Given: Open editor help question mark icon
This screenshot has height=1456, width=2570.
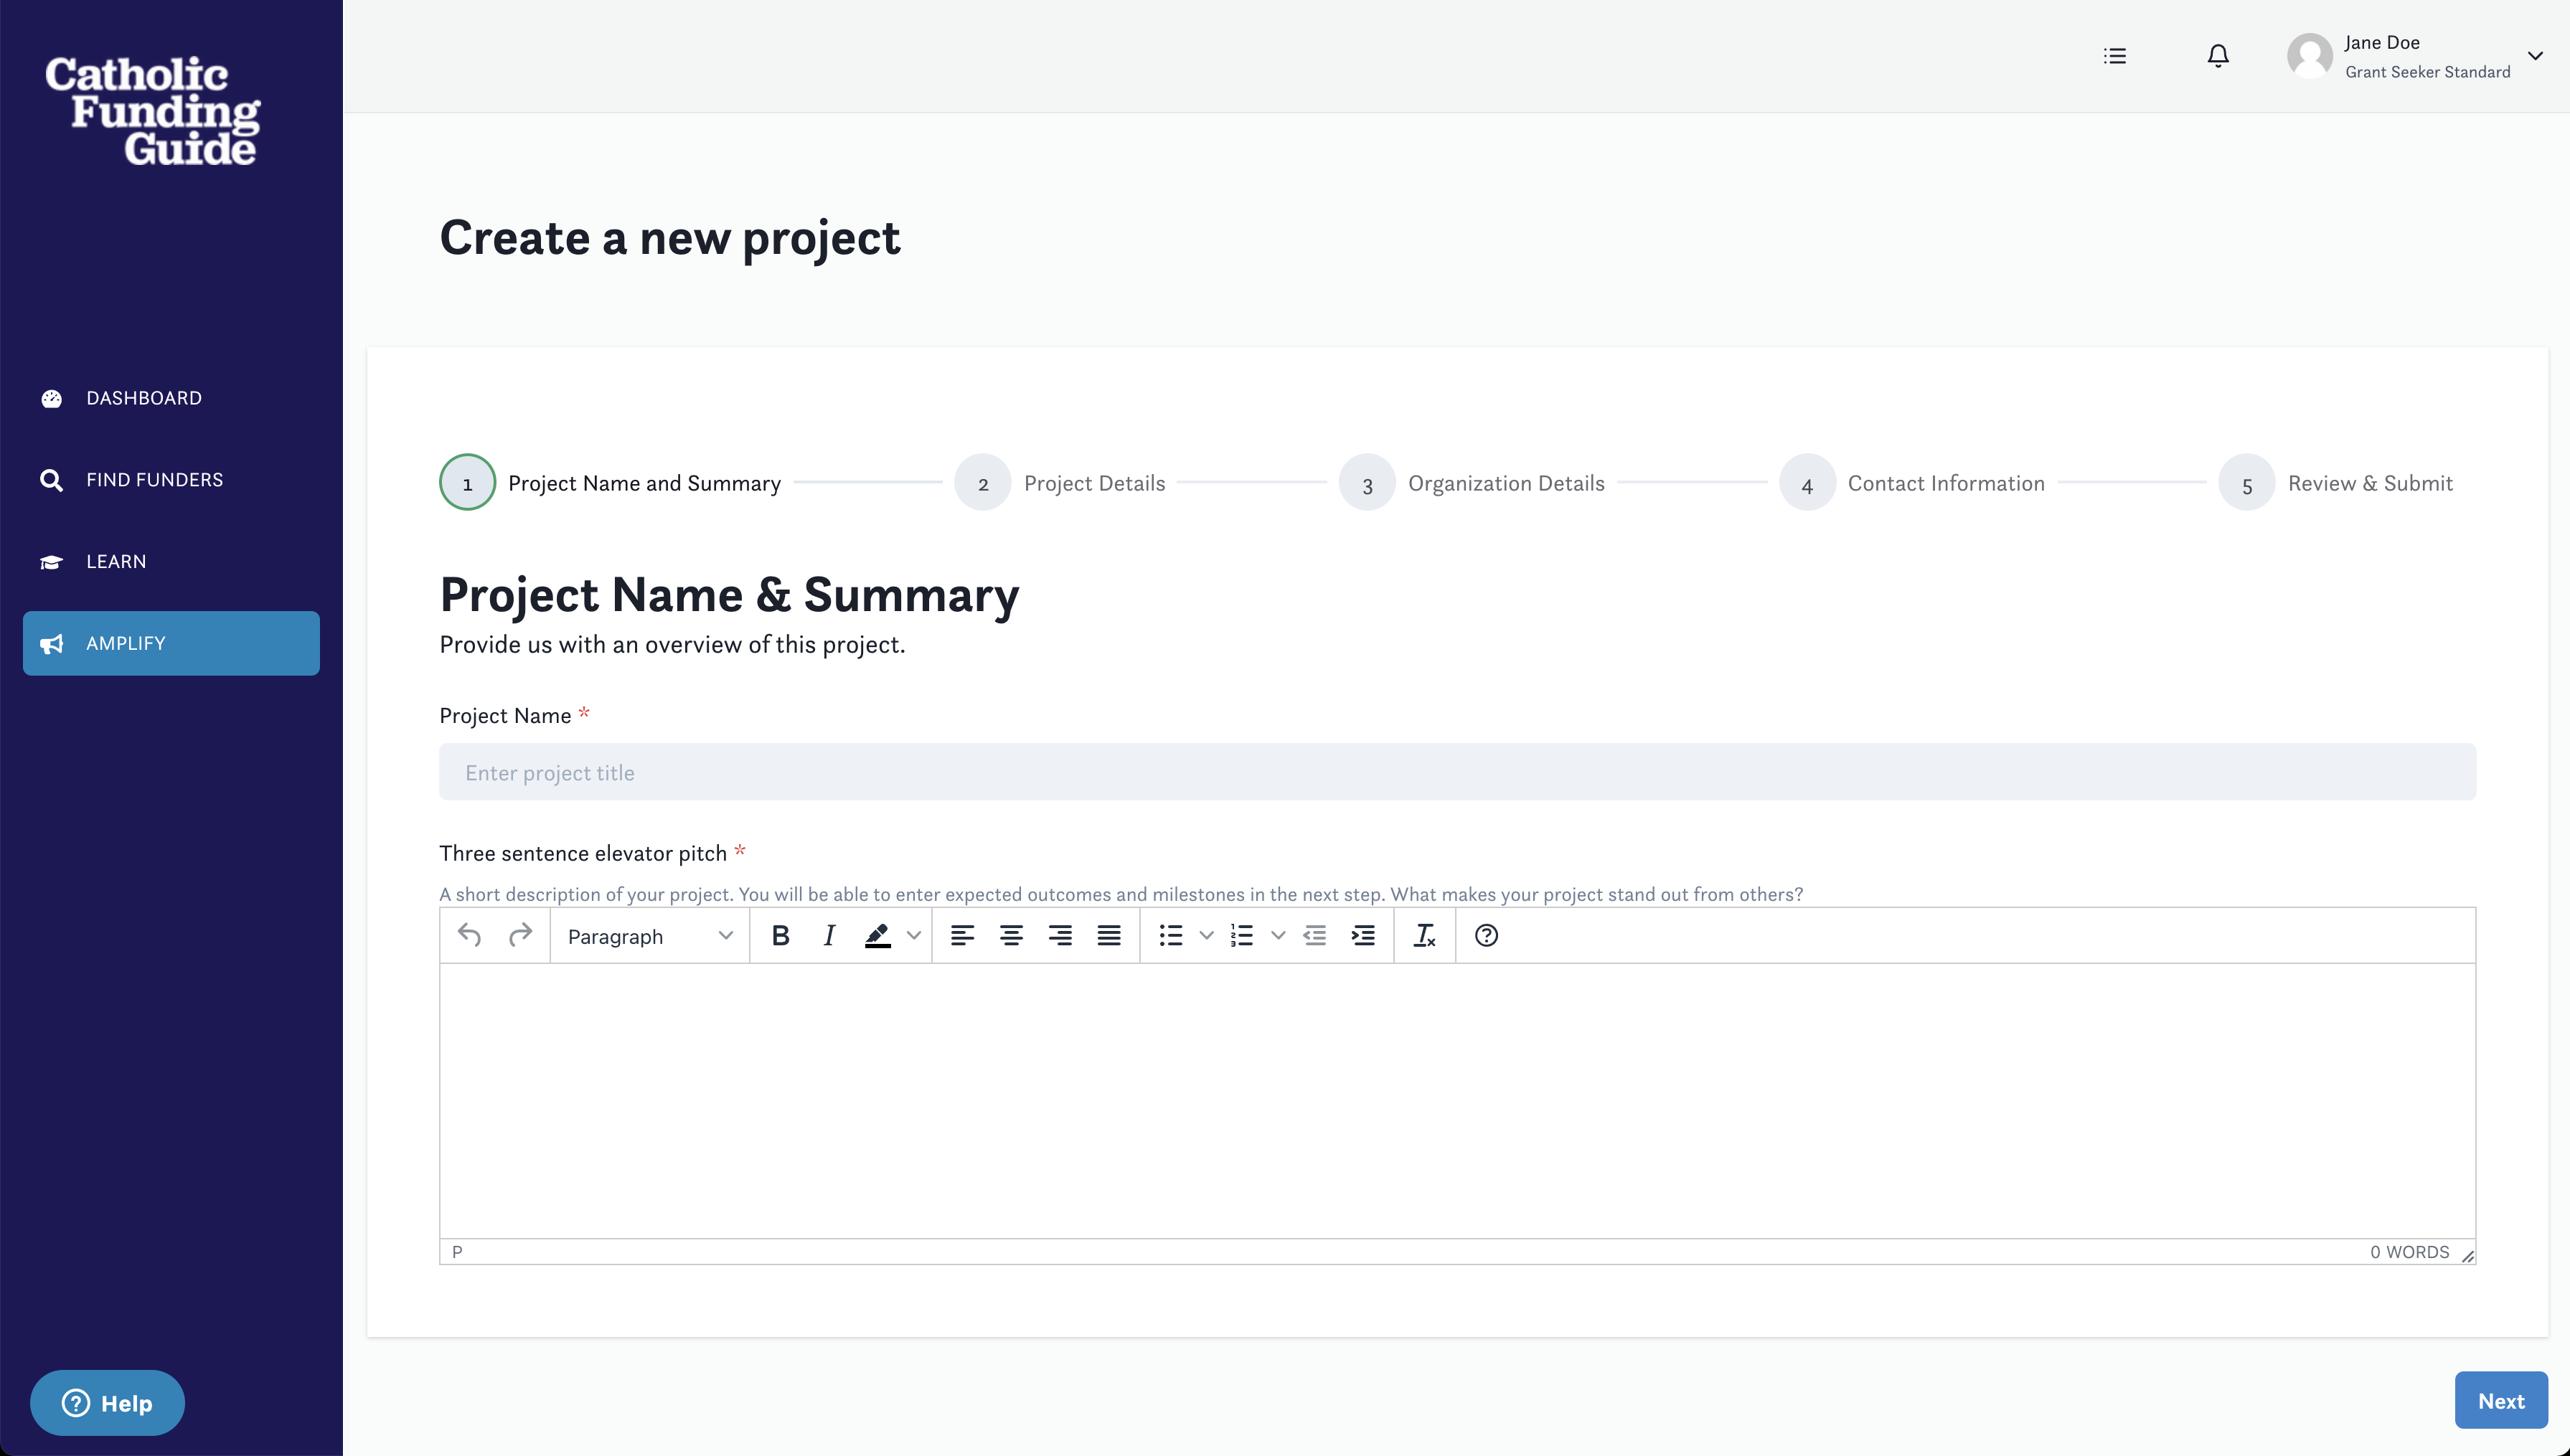Looking at the screenshot, I should (x=1486, y=935).
